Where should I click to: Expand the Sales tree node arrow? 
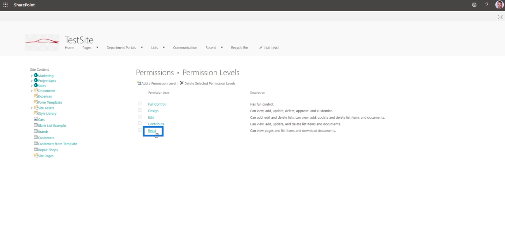[32, 86]
